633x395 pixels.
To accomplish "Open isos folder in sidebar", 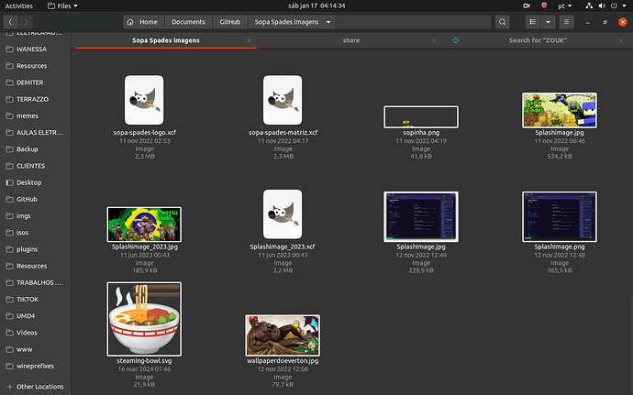I will (x=36, y=233).
